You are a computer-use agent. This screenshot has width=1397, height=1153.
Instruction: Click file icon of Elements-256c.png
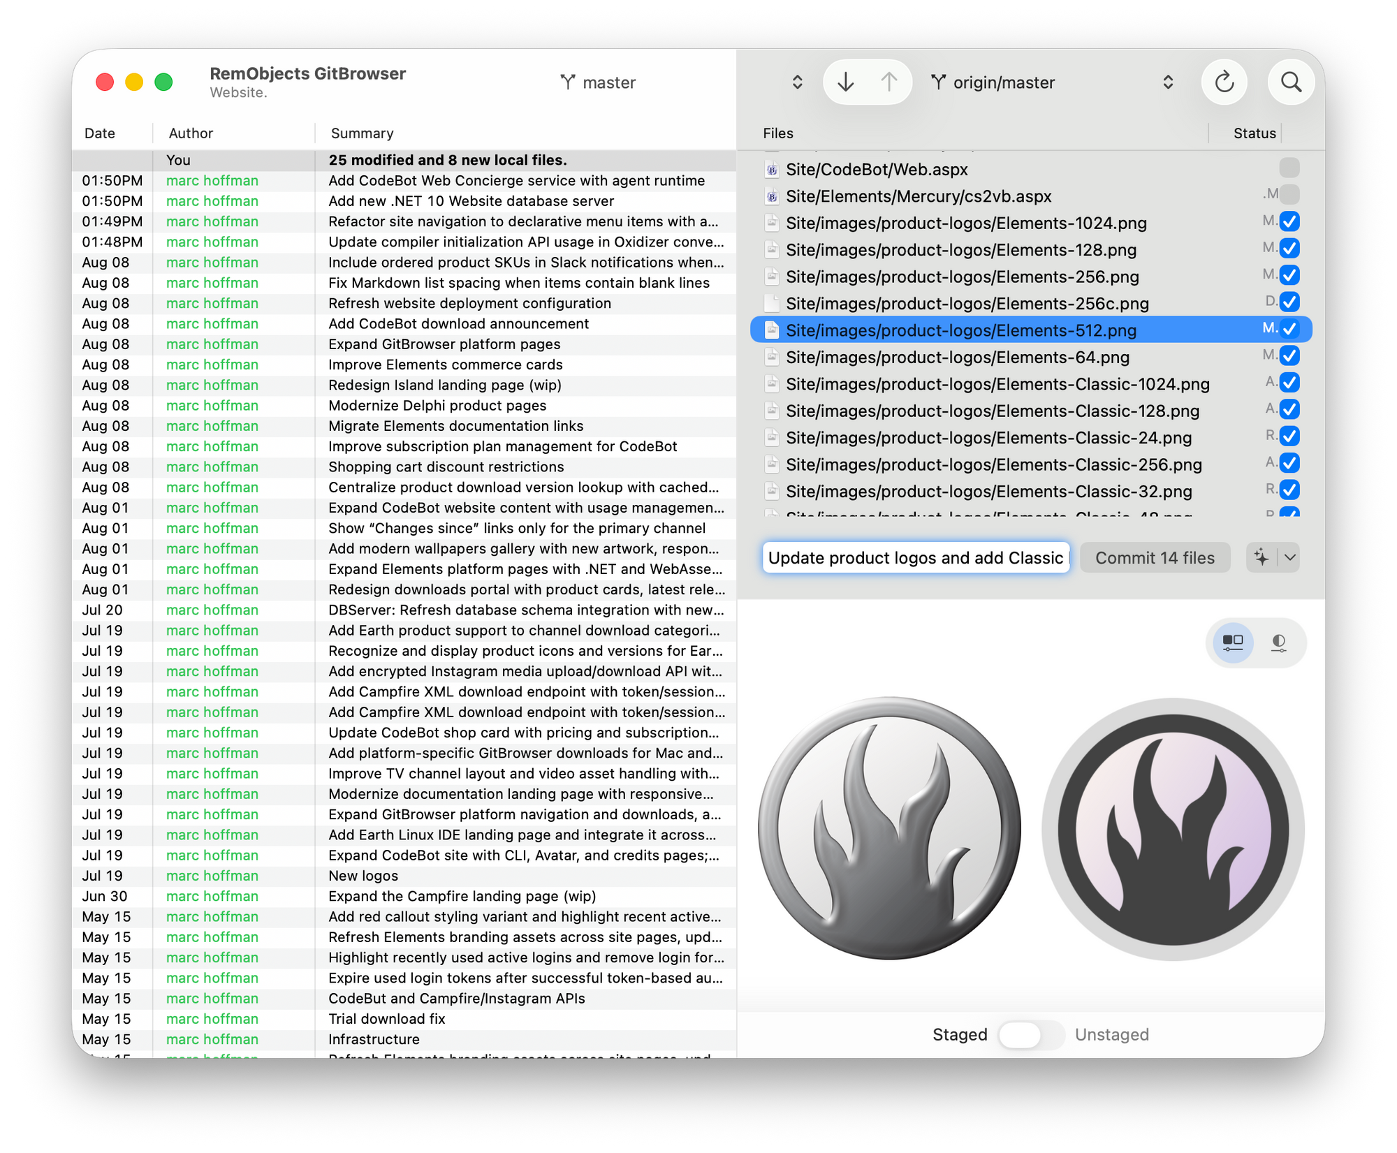coord(772,304)
